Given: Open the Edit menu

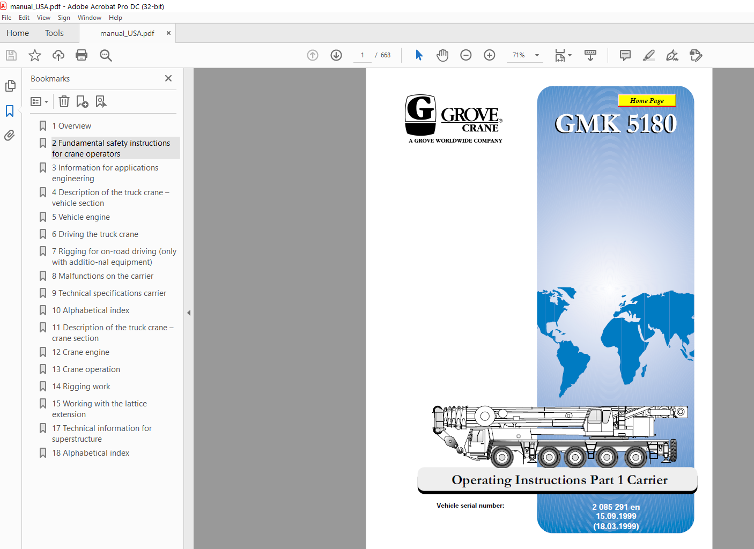Looking at the screenshot, I should click(x=24, y=18).
